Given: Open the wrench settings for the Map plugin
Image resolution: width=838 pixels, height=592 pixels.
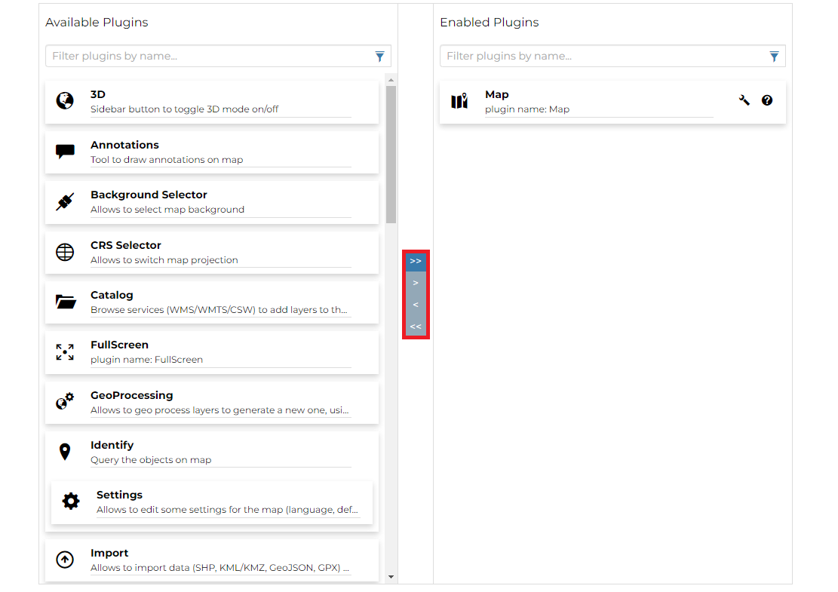Looking at the screenshot, I should coord(744,100).
